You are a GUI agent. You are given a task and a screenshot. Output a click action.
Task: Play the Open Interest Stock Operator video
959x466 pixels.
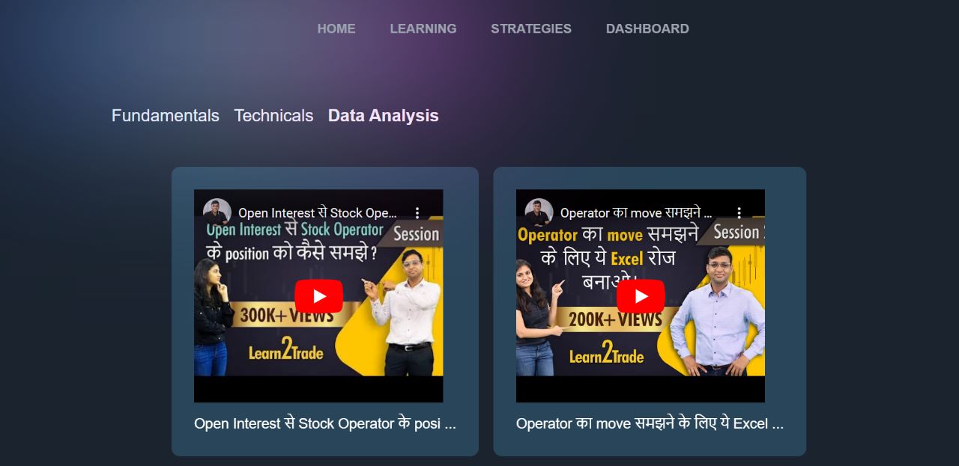(x=318, y=296)
